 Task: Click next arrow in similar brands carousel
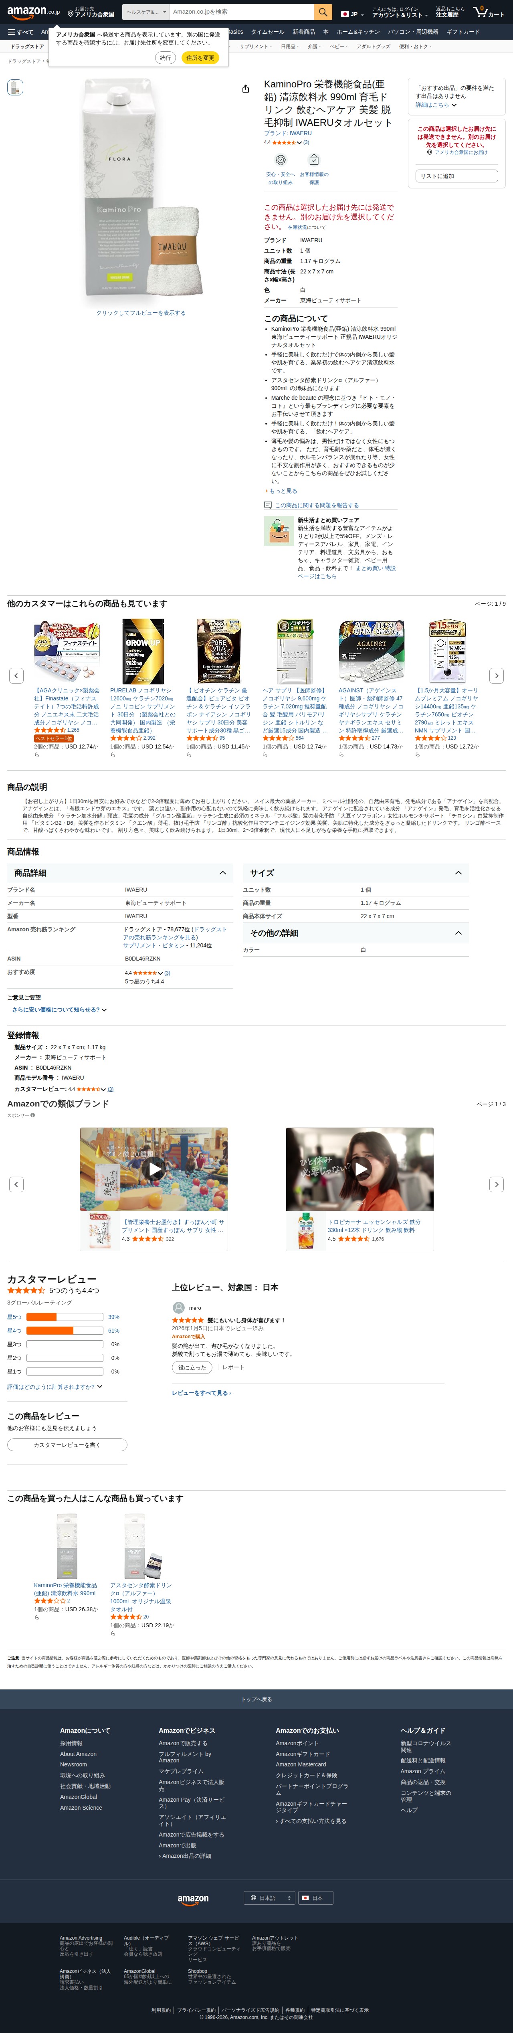tap(497, 1184)
